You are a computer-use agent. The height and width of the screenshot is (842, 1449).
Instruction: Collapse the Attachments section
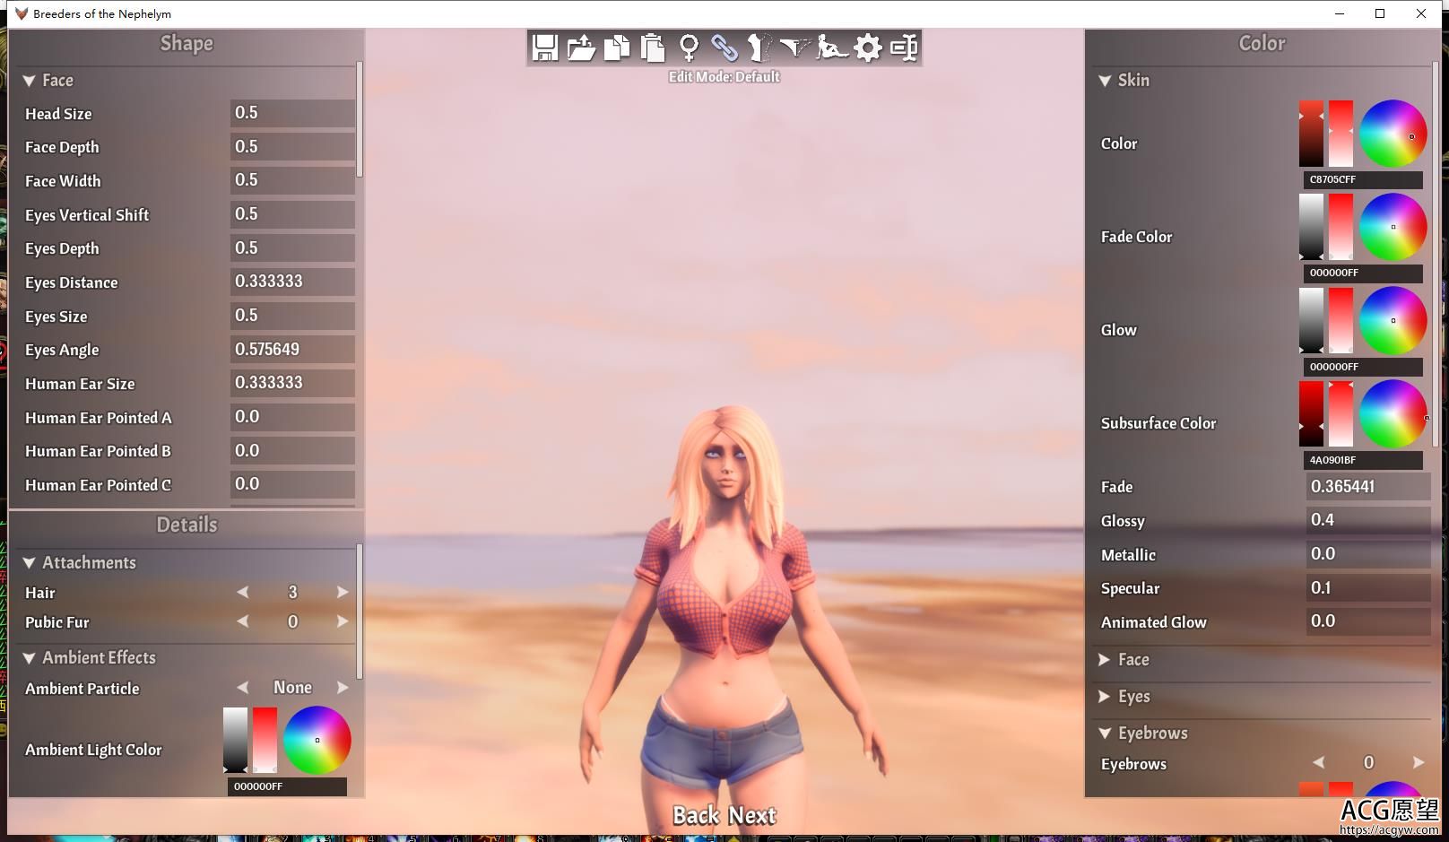[29, 563]
